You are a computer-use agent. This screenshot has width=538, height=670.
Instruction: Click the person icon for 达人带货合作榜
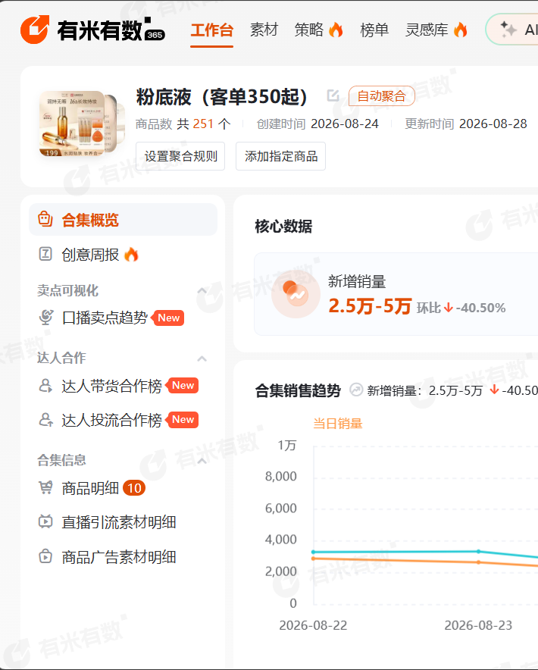pos(45,386)
